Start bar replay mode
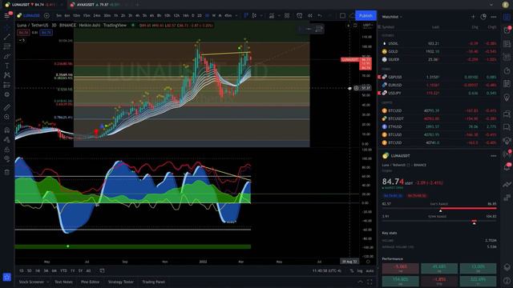513x288 pixels. click(x=310, y=15)
